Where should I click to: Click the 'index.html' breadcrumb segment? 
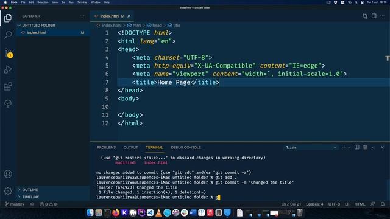[109, 26]
